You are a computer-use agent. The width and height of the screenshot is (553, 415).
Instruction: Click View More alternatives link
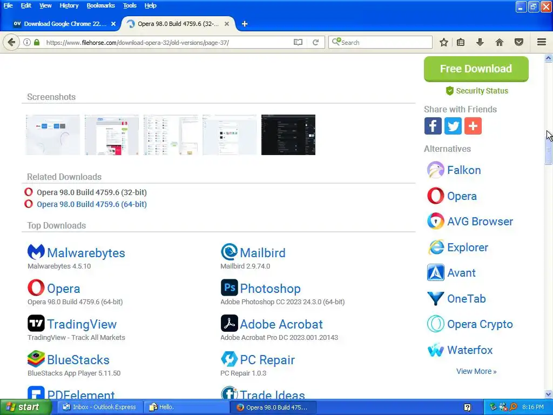(x=476, y=371)
